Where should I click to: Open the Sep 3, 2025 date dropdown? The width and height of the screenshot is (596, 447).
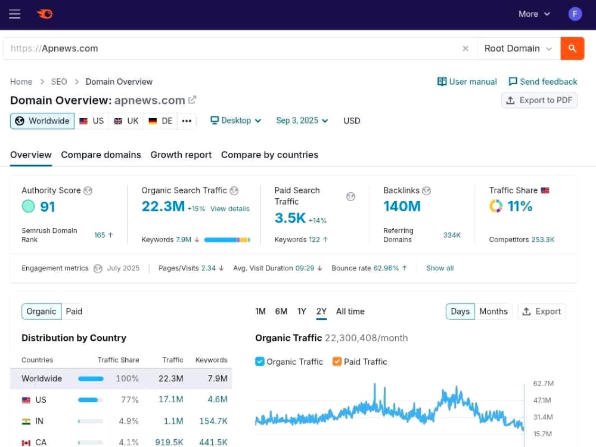click(x=302, y=121)
